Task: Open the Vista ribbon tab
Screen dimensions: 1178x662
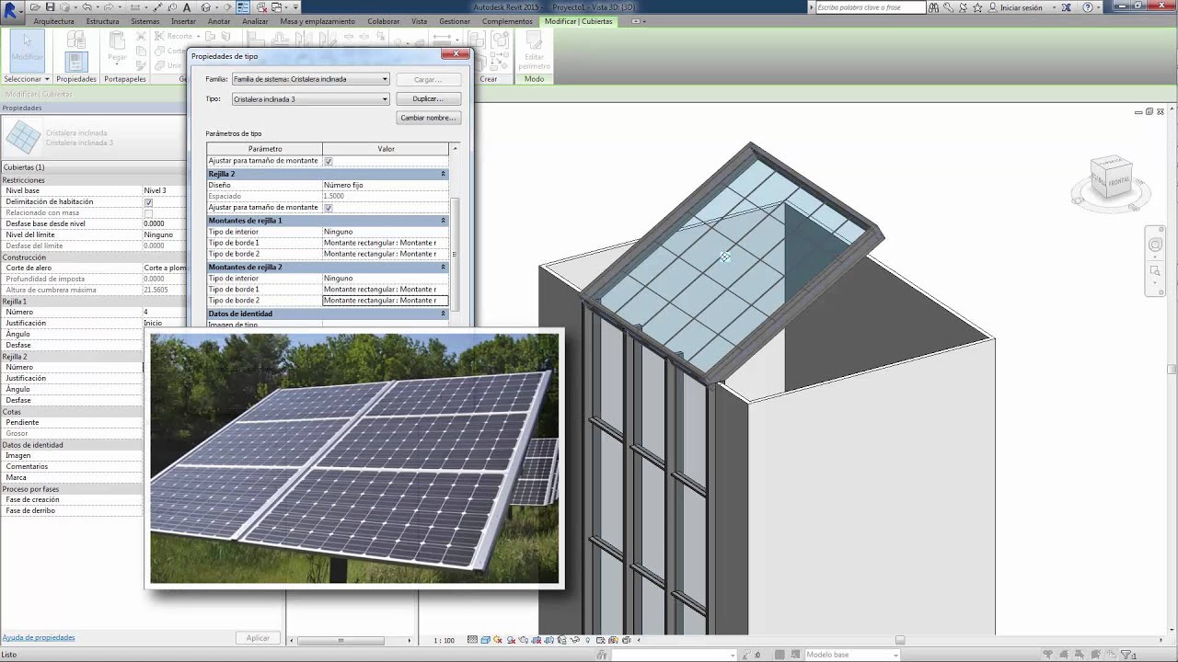Action: coord(419,21)
